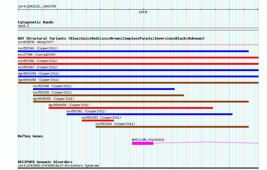Screen dimensions: 267x170
Task: Select the nsv593340 (Cooper2011) label
Action: pos(38,48)
